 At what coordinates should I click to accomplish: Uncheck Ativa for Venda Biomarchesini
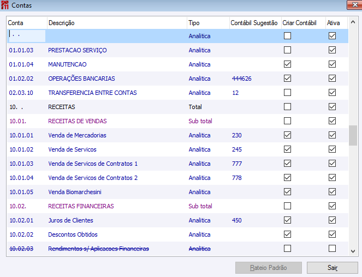pos(332,191)
